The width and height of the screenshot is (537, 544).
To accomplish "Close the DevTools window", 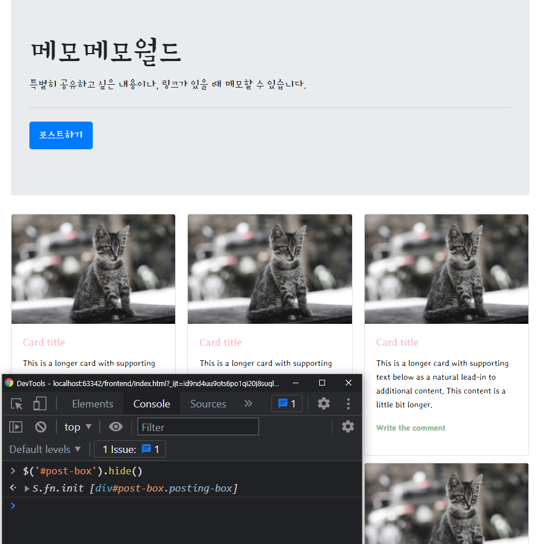I will point(349,383).
